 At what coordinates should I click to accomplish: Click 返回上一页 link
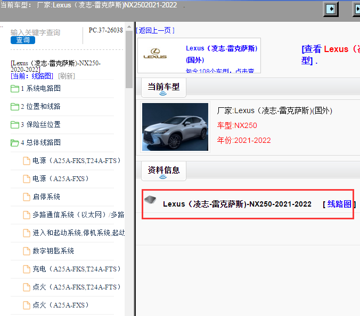155,30
